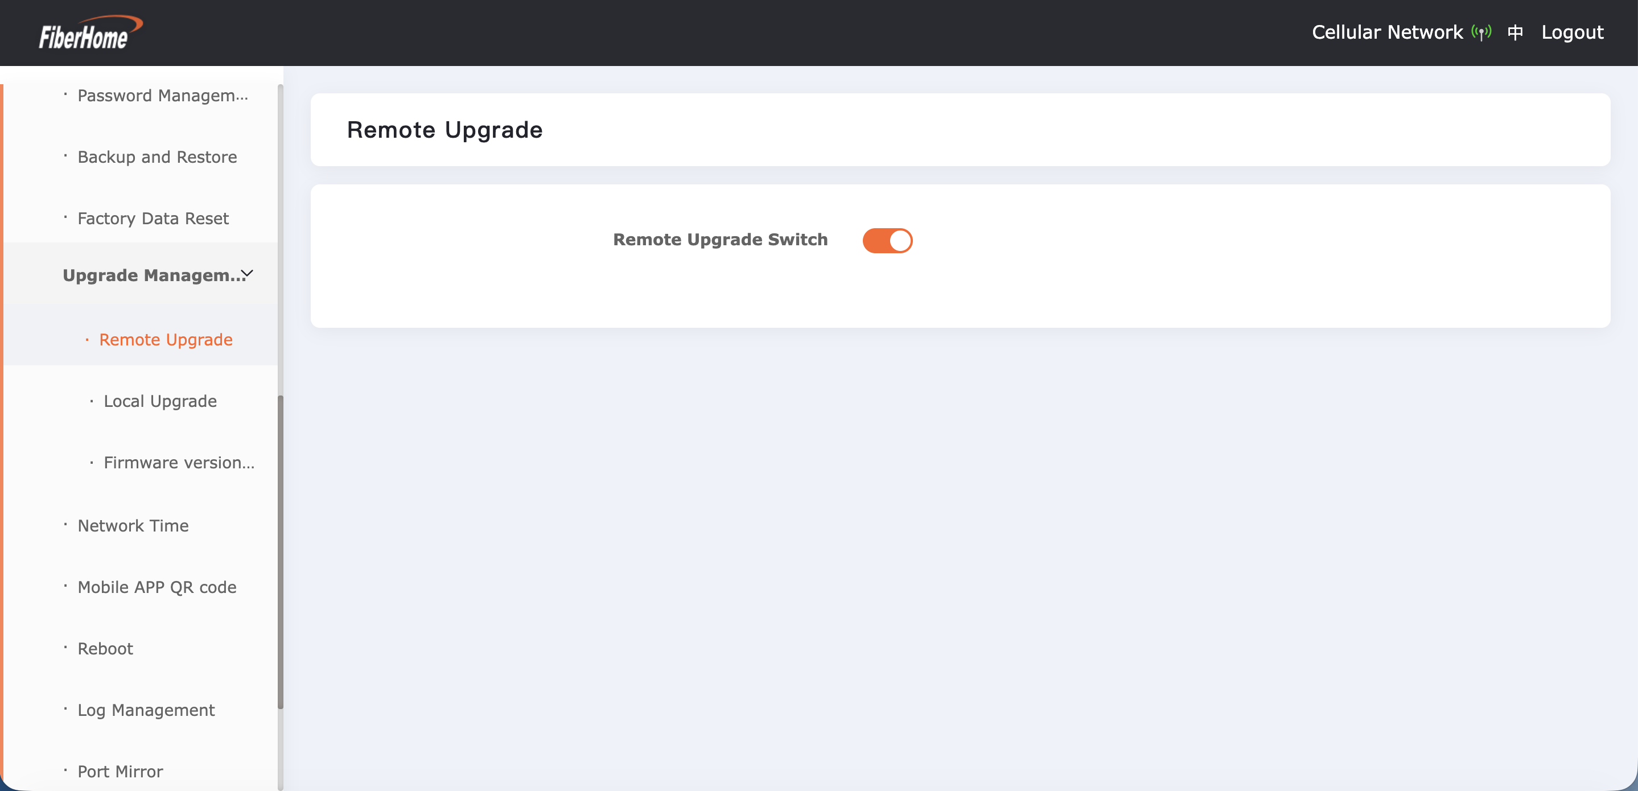Screen dimensions: 1638x791
Task: Go to Log Management
Action: 146,710
